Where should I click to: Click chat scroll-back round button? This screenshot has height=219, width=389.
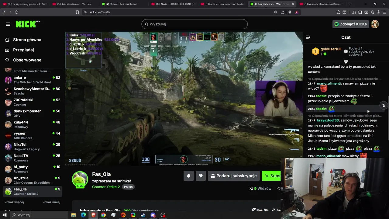[384, 106]
